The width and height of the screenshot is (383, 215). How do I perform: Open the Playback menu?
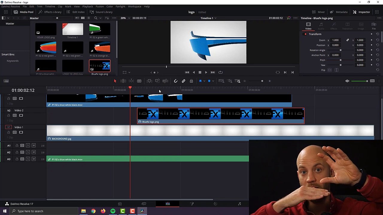[88, 6]
